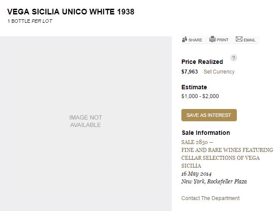Click the EMAIL text label
The image size is (274, 211).
tap(250, 40)
